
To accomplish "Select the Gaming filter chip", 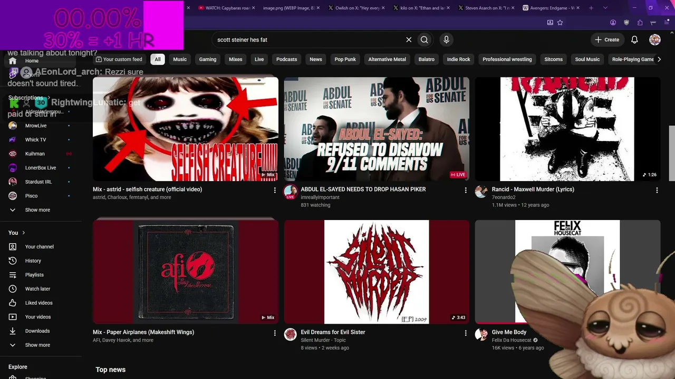I will pyautogui.click(x=208, y=59).
